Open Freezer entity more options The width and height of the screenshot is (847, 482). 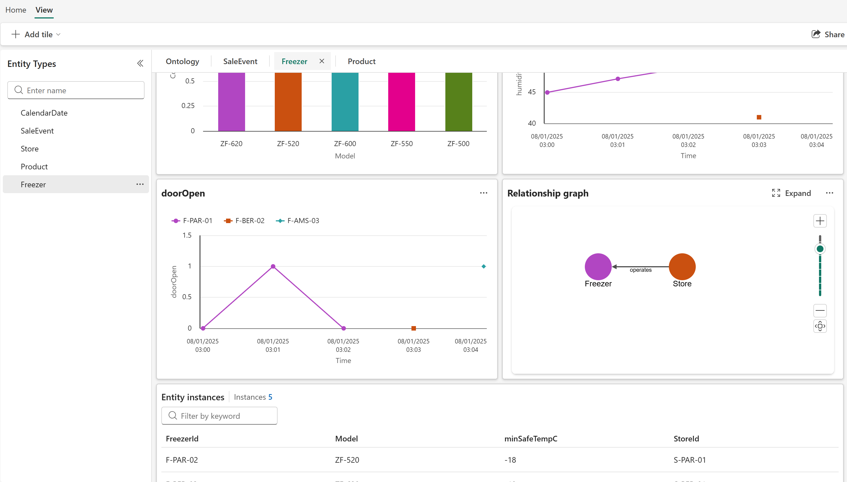pyautogui.click(x=140, y=184)
